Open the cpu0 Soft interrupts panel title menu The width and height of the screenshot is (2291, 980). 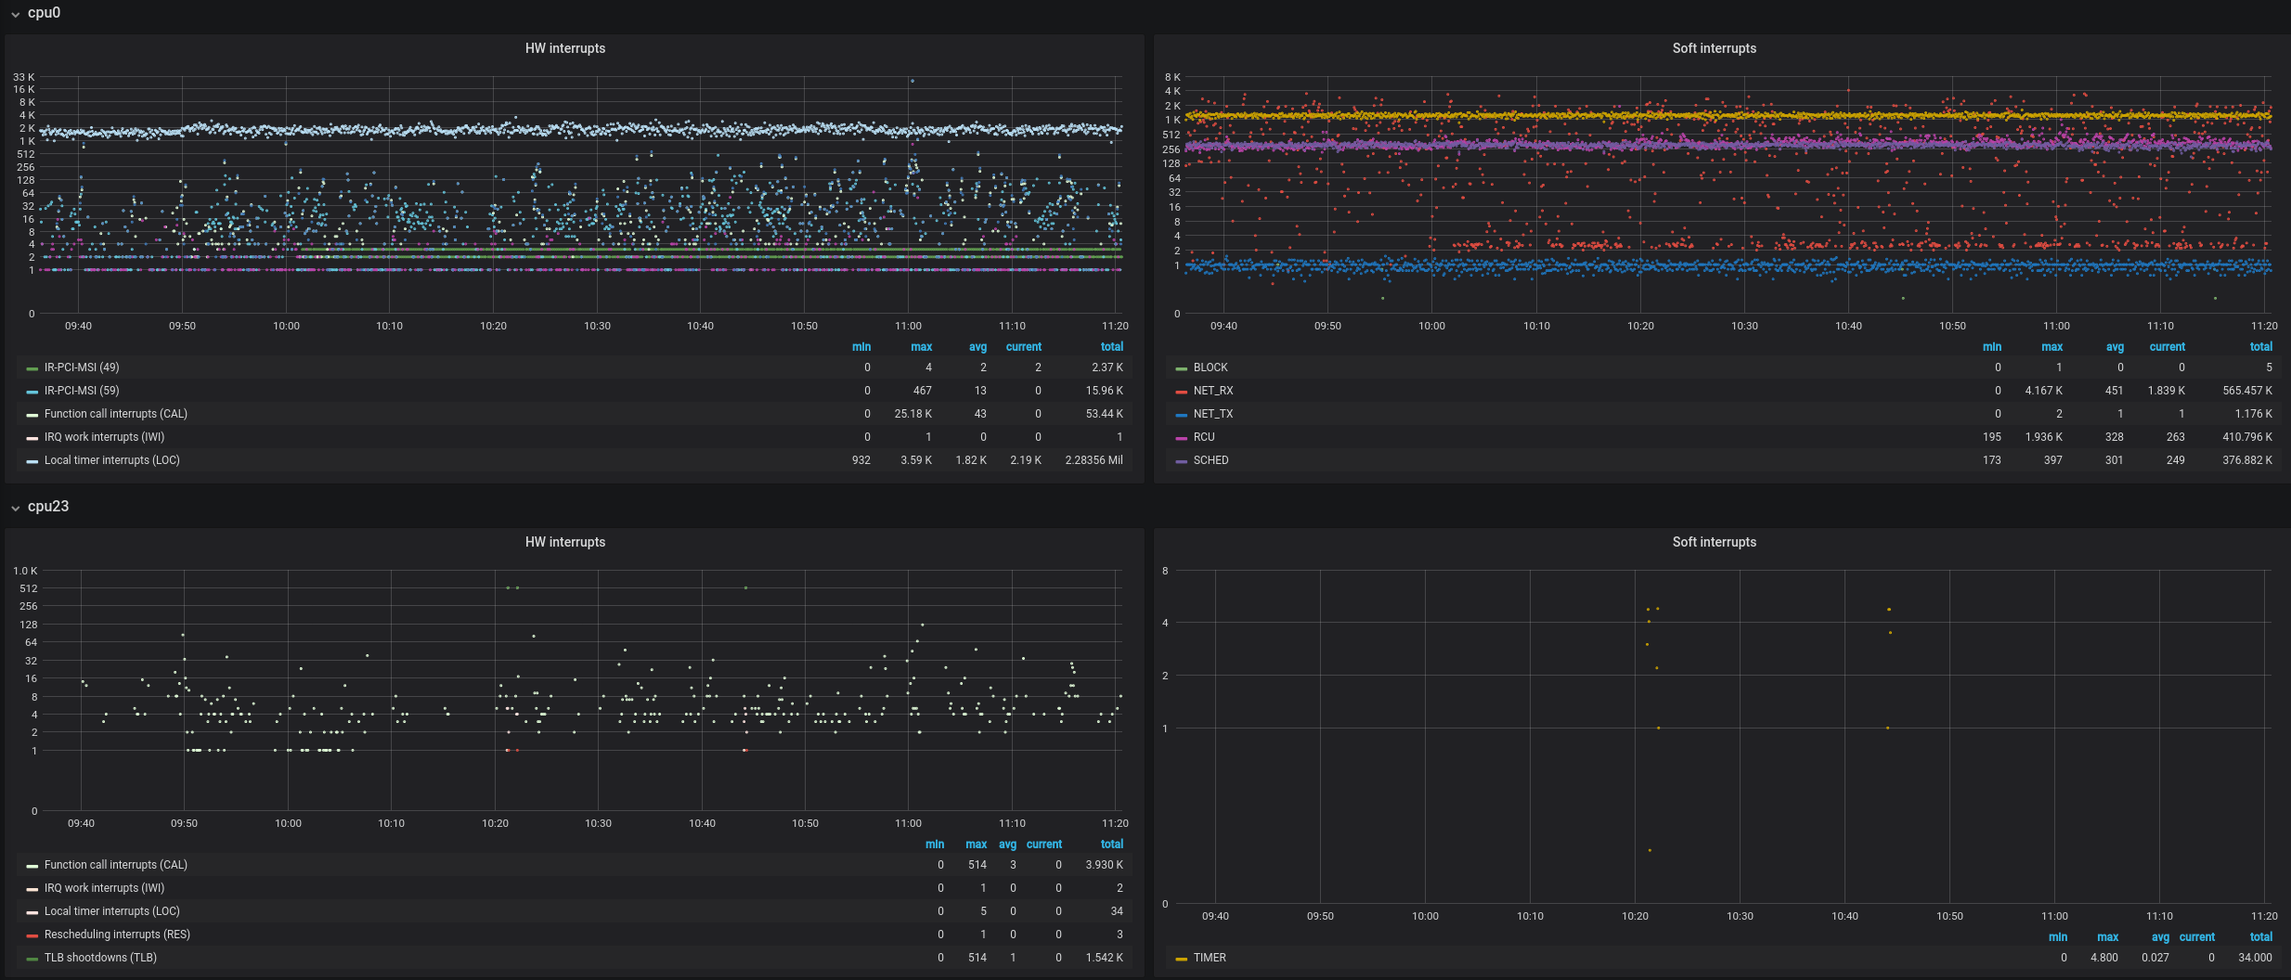pyautogui.click(x=1714, y=48)
